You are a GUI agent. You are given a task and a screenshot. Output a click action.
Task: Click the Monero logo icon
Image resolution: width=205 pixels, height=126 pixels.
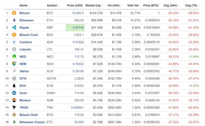click(x=14, y=100)
